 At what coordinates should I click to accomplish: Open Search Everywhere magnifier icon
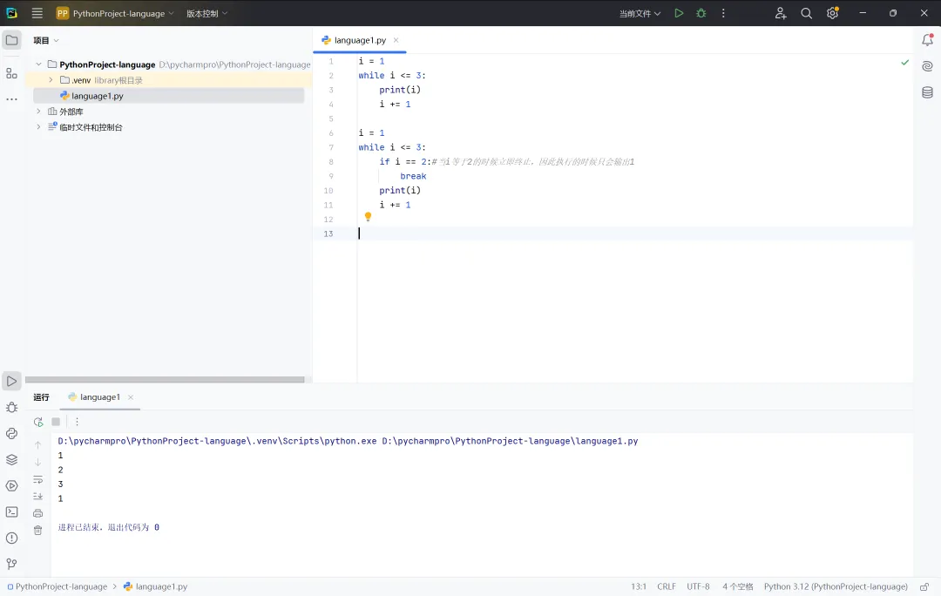(806, 13)
